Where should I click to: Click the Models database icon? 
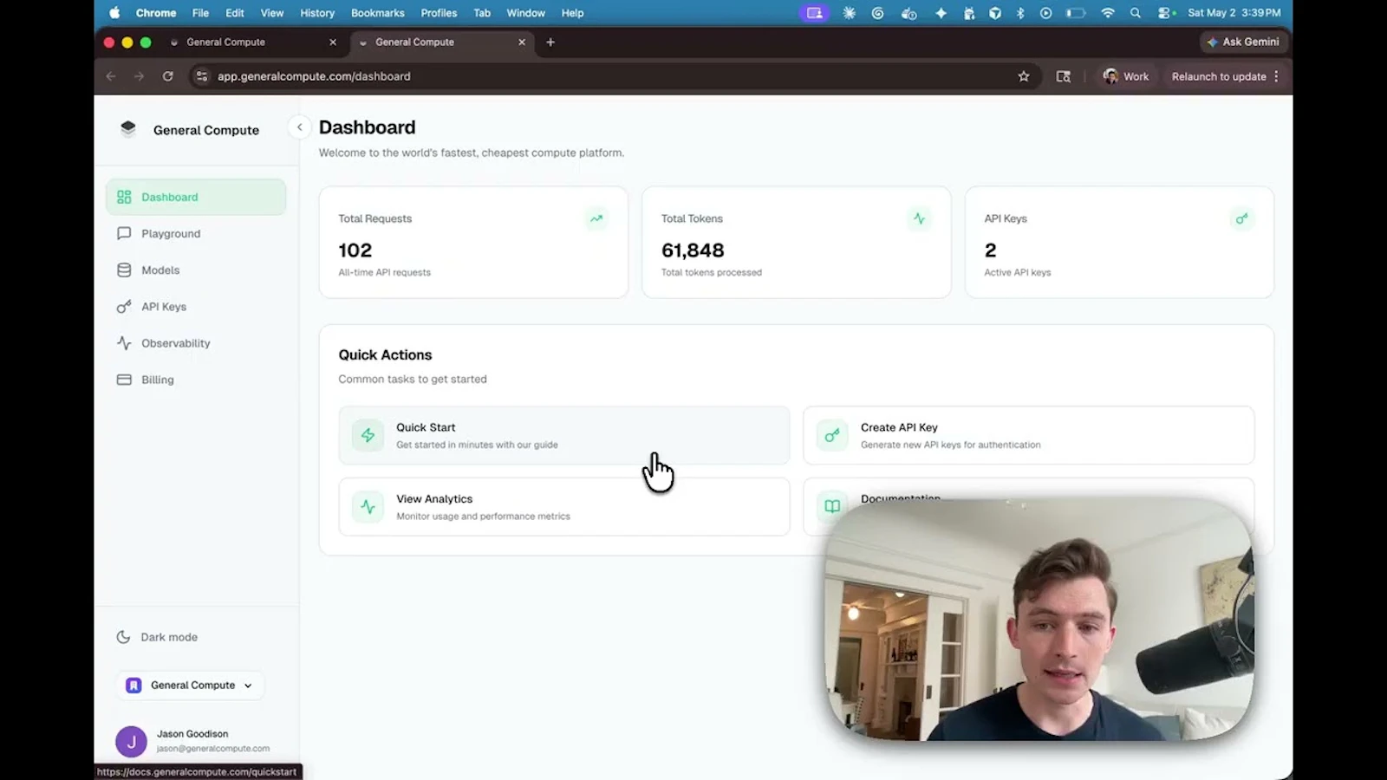click(x=124, y=270)
